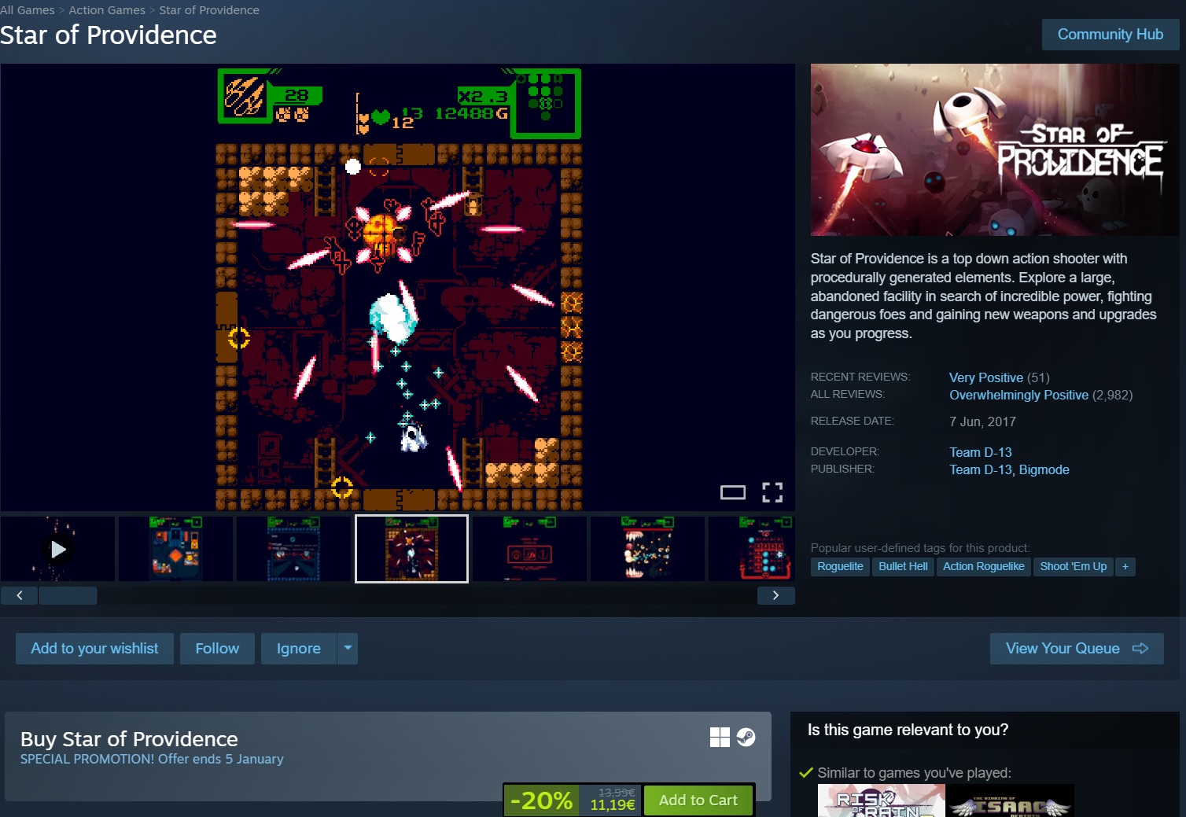Select the thumbnail with red dialog box

[x=529, y=549]
